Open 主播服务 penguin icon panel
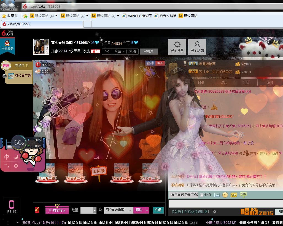This screenshot has width=283, height=226. (7, 45)
